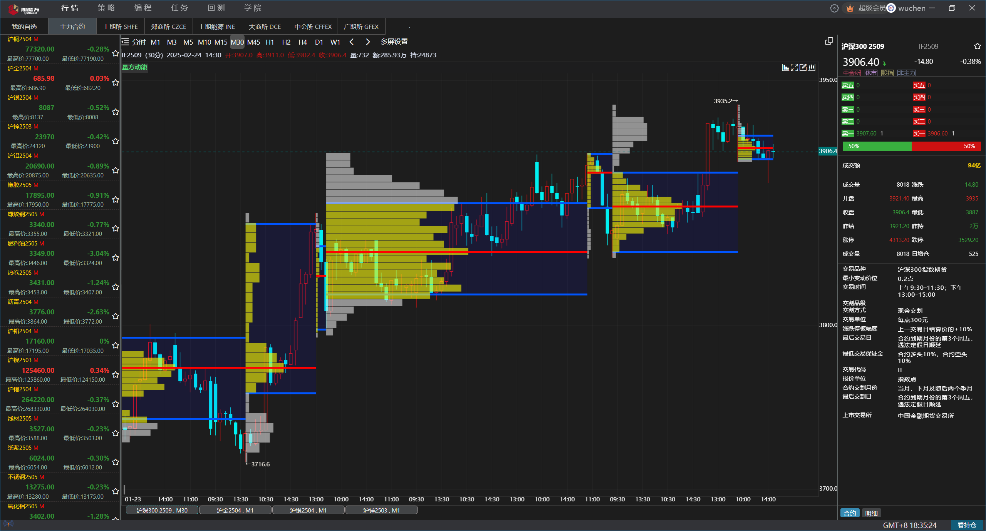The image size is (986, 531).
Task: Click the pop-out window icon above chart
Action: pos(829,42)
